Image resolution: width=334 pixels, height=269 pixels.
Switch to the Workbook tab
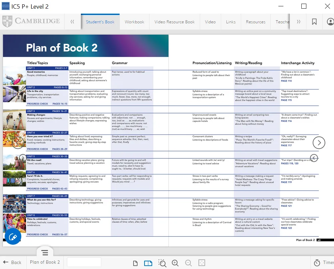(x=135, y=22)
